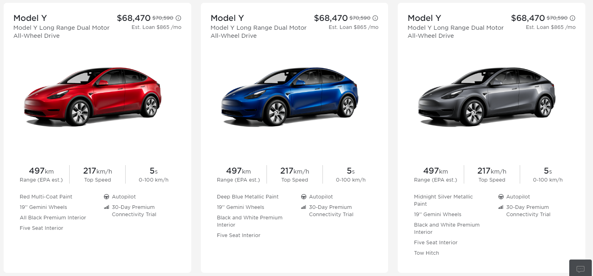Image resolution: width=593 pixels, height=276 pixels.
Task: Open Model Y title on the blue card
Action: click(x=227, y=18)
